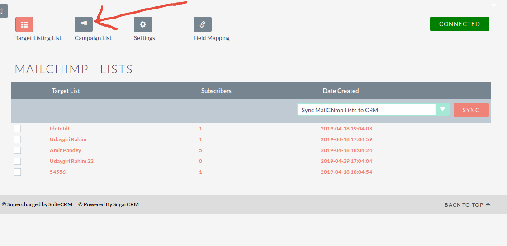Open the Field Mapping link icon

203,24
